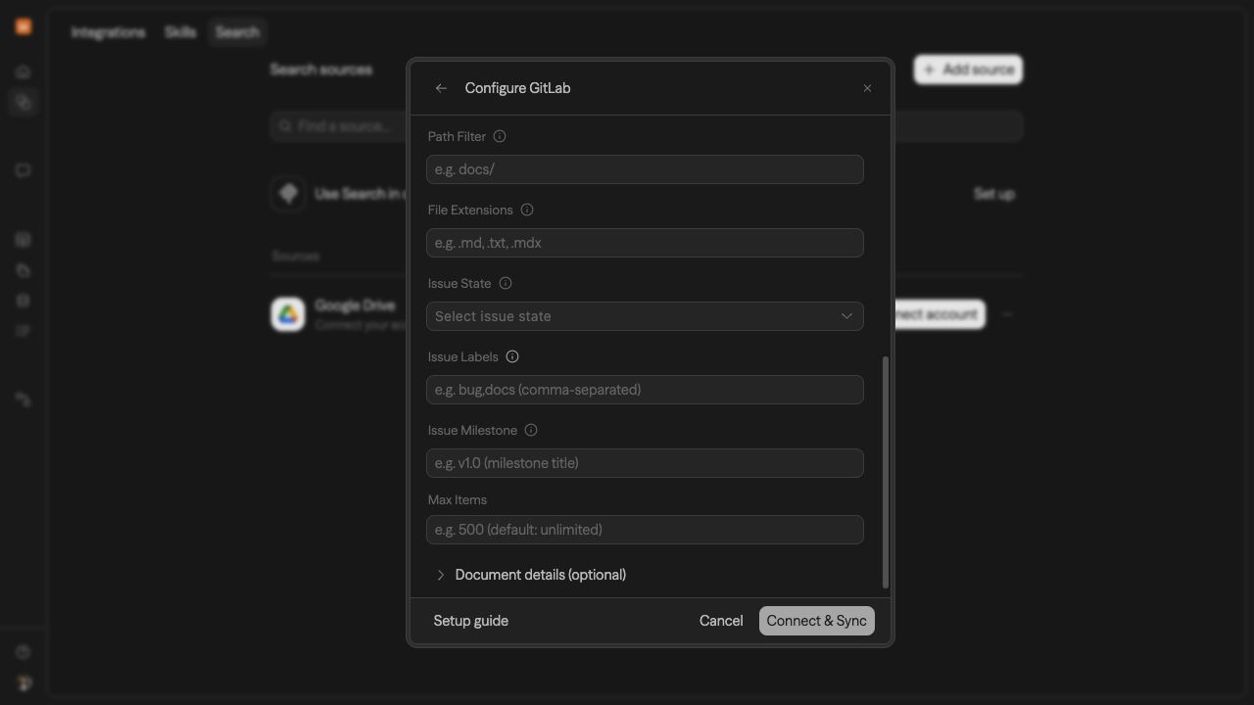Viewport: 1254px width, 705px height.
Task: Show info tooltip for Issue Milestone
Action: point(531,430)
